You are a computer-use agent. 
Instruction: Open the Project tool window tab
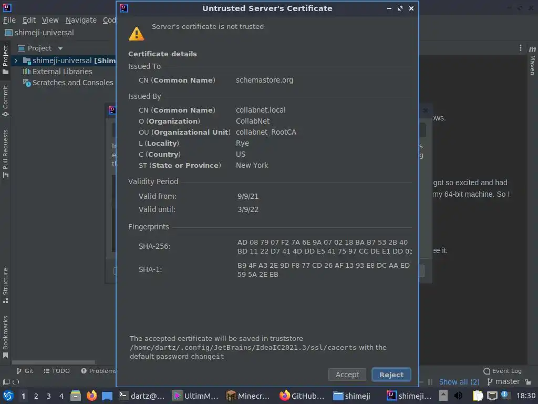pos(5,59)
